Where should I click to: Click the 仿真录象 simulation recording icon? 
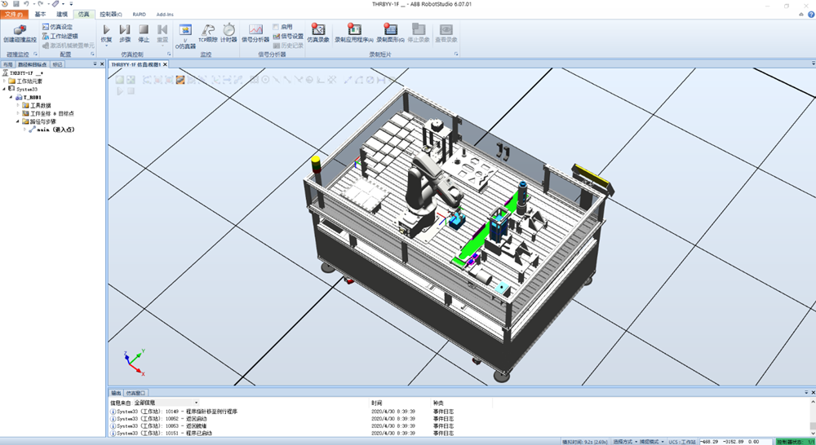pos(318,30)
